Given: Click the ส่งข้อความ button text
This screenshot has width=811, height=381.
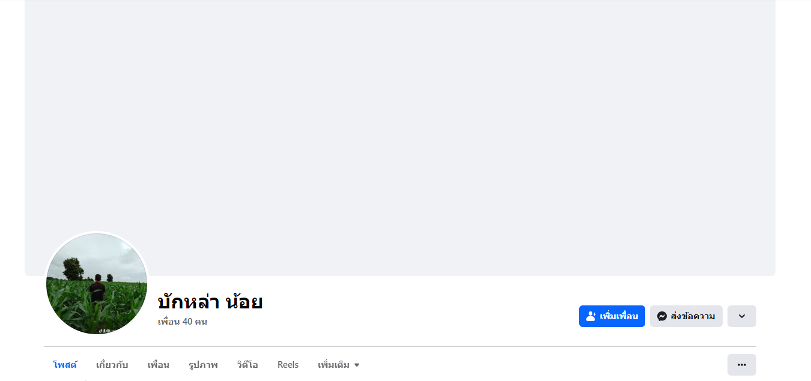Looking at the screenshot, I should 693,316.
